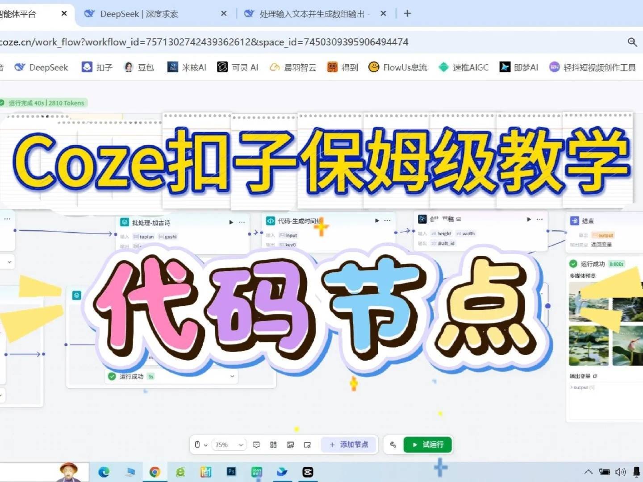Open the 即梦AI bookmark link
Viewport: 643px width, 482px height.
tap(525, 67)
